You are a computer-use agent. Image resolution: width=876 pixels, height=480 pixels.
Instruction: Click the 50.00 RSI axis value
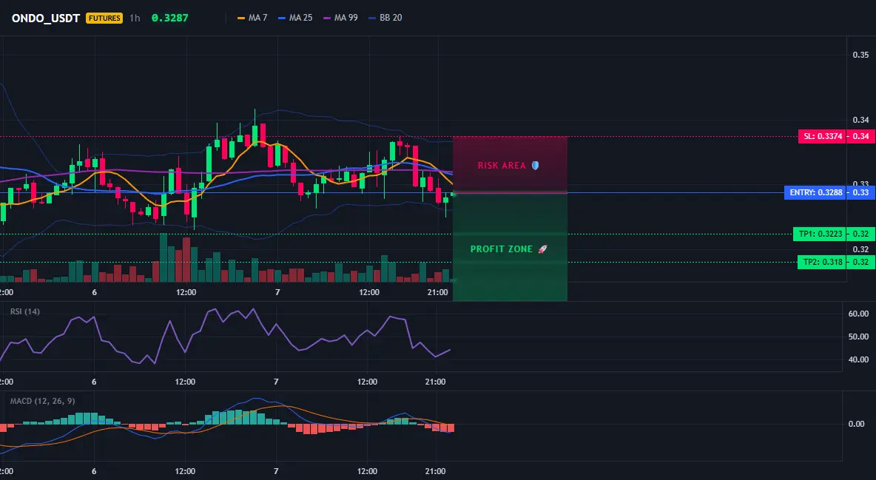[x=859, y=337]
